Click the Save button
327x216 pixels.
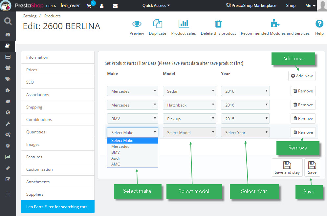point(312,167)
